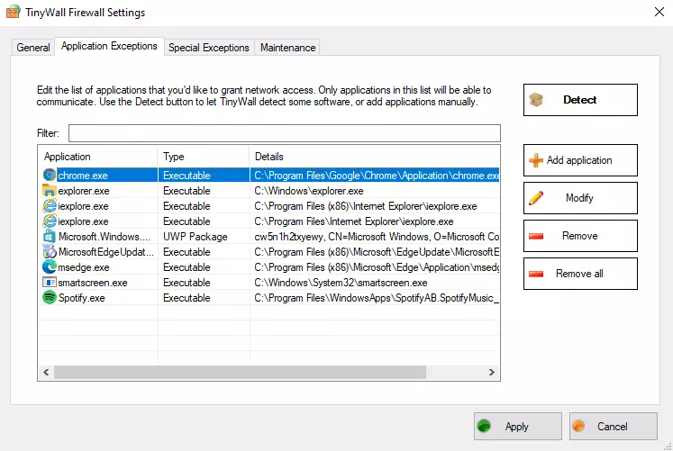Image resolution: width=673 pixels, height=451 pixels.
Task: Click the EdgeUpdate path details cell
Action: [377, 252]
